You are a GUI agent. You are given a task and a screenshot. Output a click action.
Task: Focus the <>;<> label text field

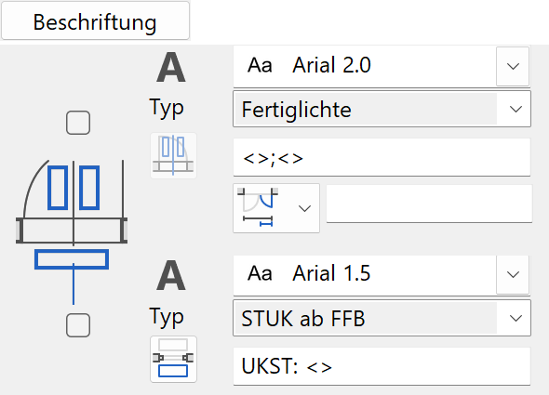[382, 157]
